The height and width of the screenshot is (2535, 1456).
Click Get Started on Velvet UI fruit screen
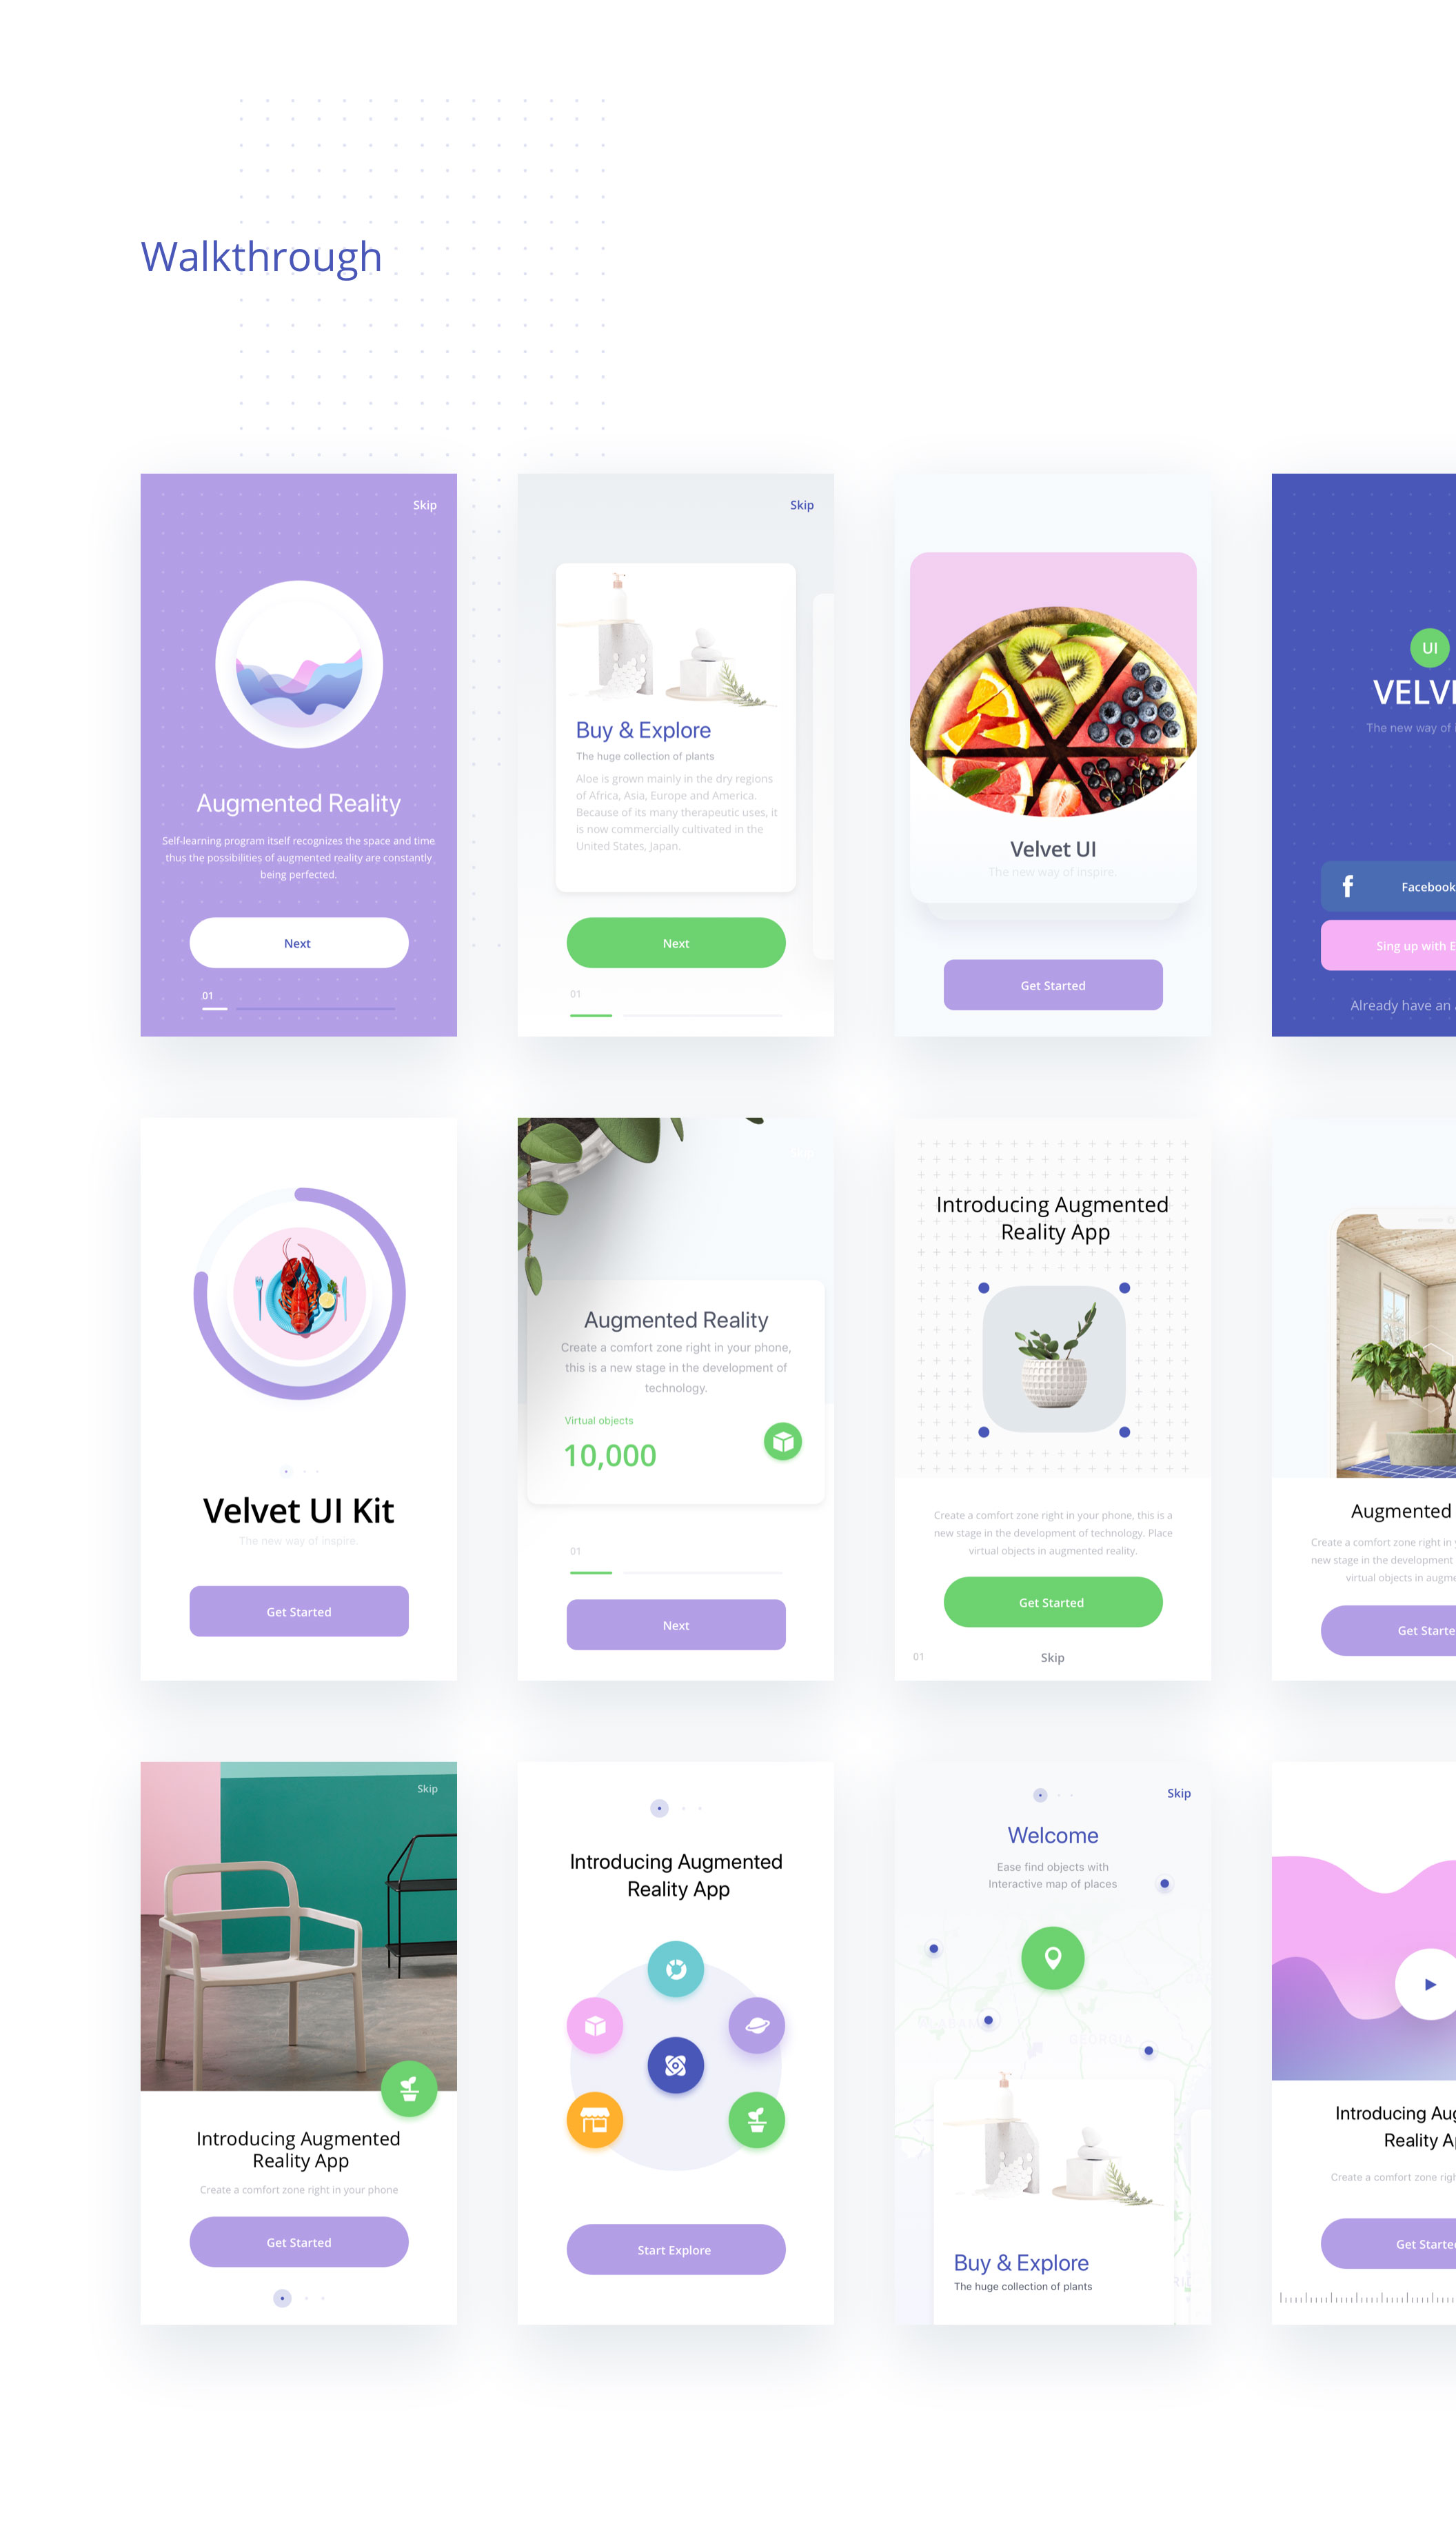pyautogui.click(x=1053, y=985)
